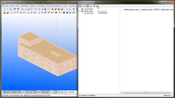Click the Undo arrow icon
The height and width of the screenshot is (98, 175).
pyautogui.click(x=15, y=9)
